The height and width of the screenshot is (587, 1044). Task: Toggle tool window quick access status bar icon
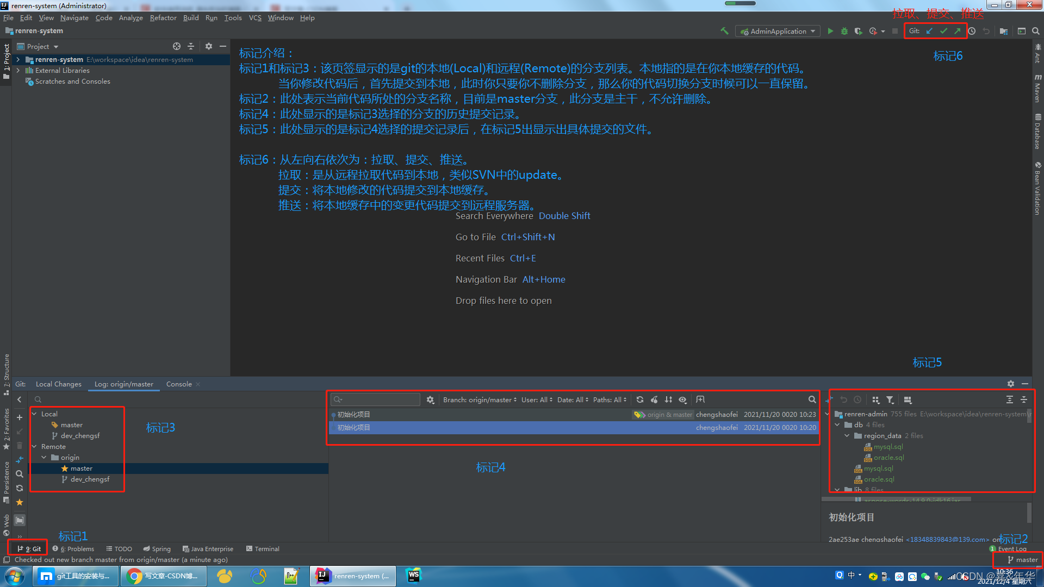[7, 560]
